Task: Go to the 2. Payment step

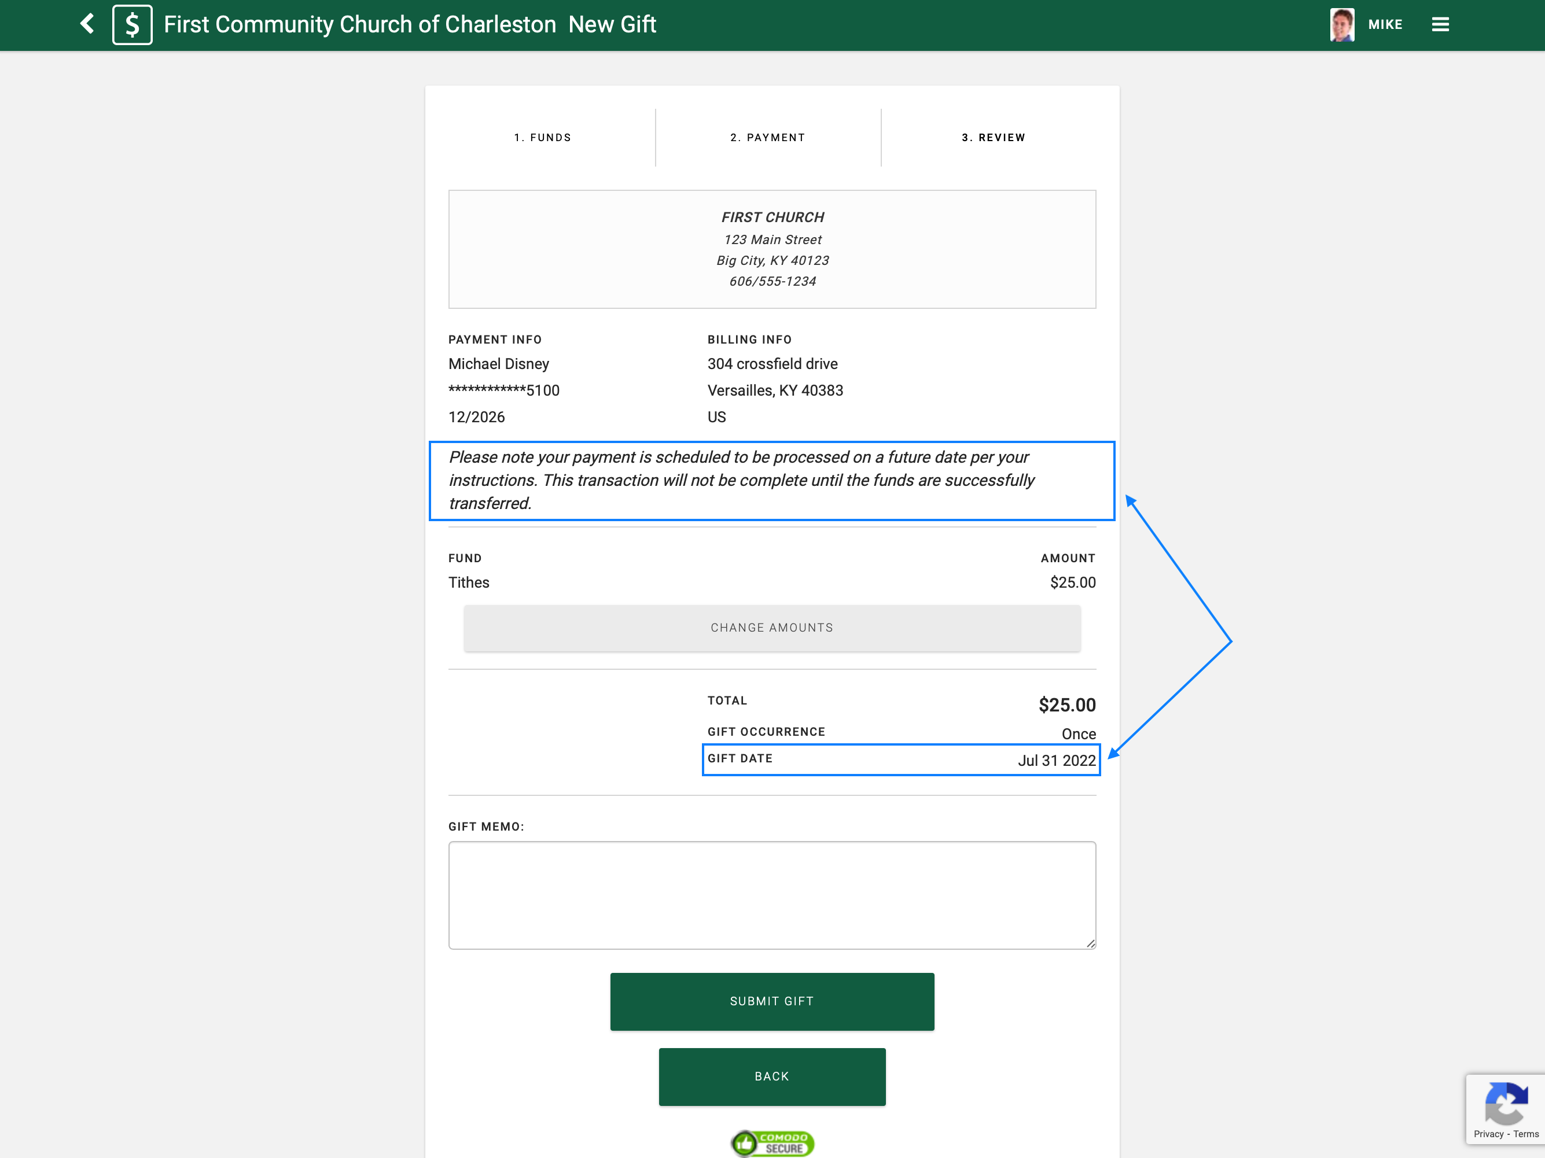Action: click(x=768, y=138)
